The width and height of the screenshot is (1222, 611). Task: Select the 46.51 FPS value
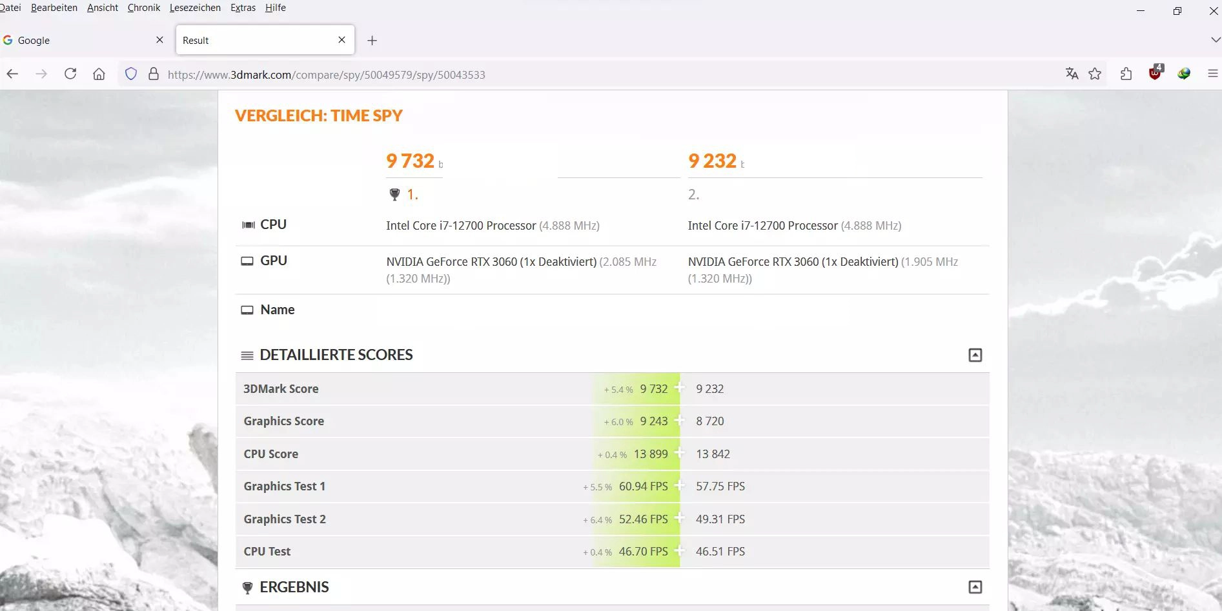click(x=720, y=552)
